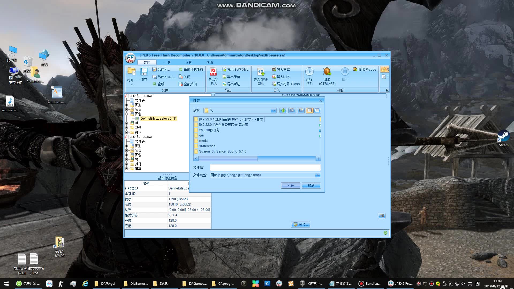The height and width of the screenshot is (289, 514).
Task: Expand 图形 node in upper sixthSense.swf tree
Action: point(126,105)
